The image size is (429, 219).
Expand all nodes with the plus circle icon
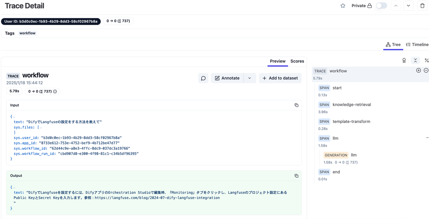pos(419,70)
